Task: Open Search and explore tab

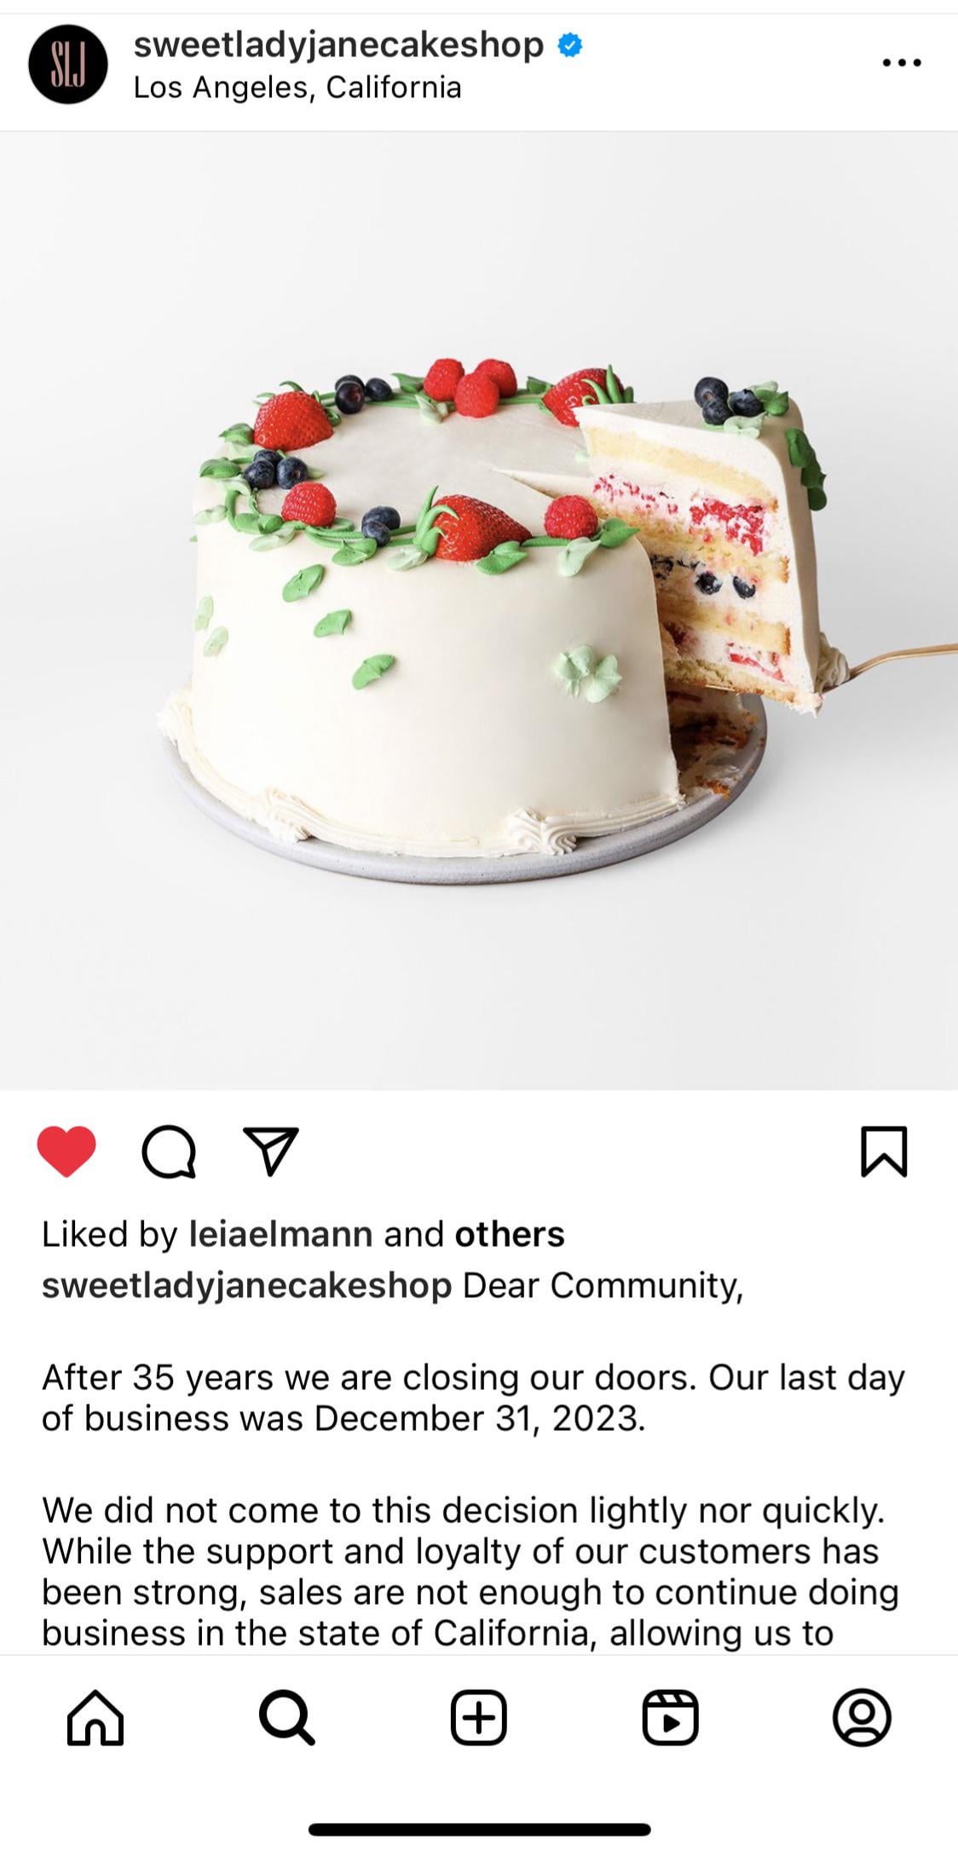Action: (287, 1717)
